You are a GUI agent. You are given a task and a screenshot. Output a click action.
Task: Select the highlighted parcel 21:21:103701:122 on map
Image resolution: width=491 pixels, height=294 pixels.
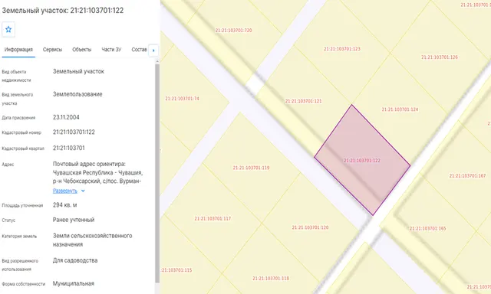tap(362, 160)
